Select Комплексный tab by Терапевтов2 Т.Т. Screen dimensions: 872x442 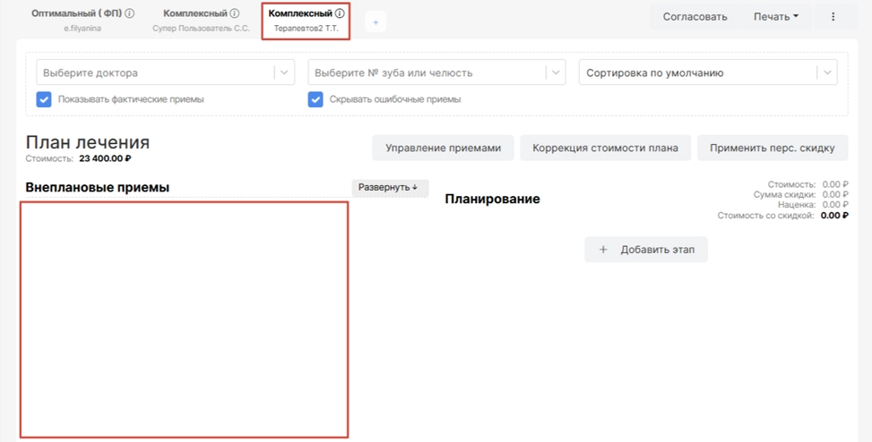click(x=300, y=14)
